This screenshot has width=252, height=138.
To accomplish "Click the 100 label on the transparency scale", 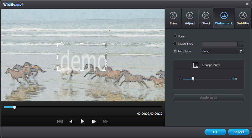I will [x=234, y=79].
